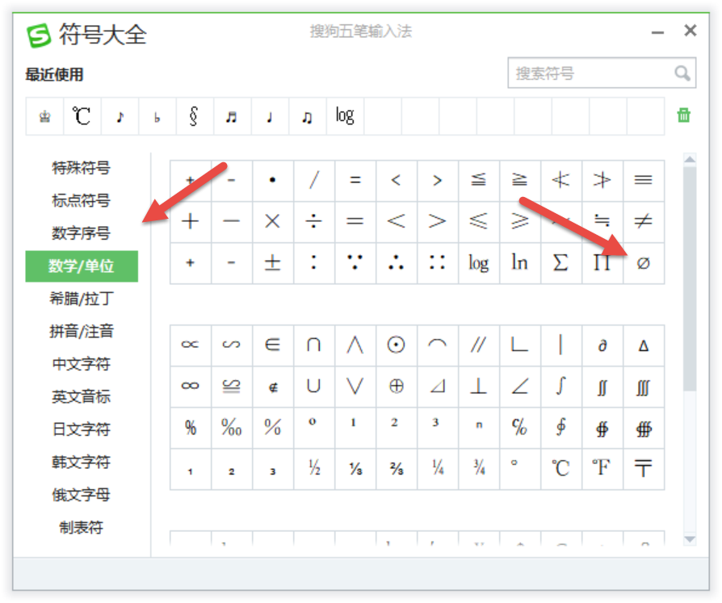This screenshot has height=603, width=722.
Task: Close the 符号大全 window
Action: pyautogui.click(x=690, y=31)
